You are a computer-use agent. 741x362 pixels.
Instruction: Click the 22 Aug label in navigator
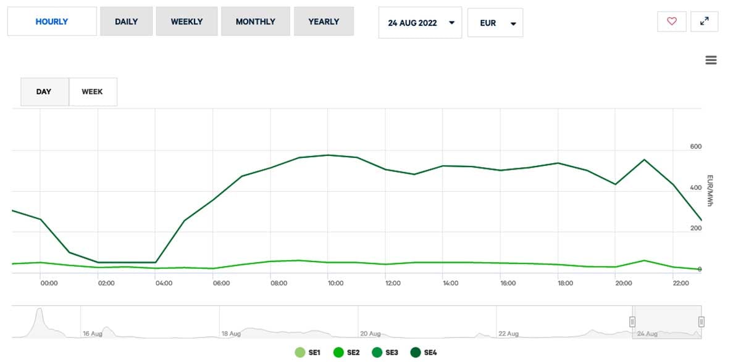click(x=508, y=334)
